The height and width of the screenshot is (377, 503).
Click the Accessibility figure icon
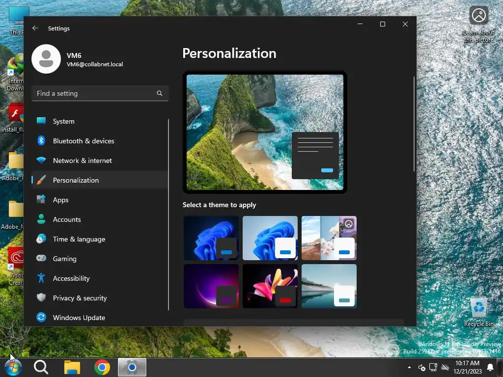41,278
